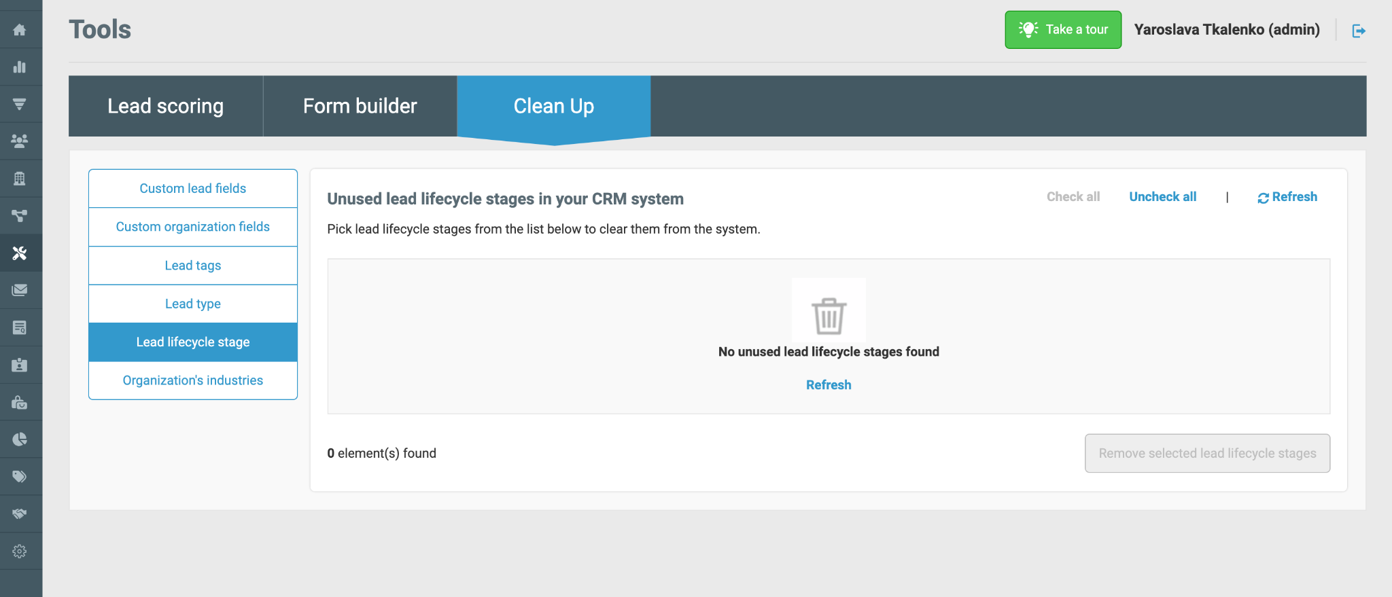Click the Yaroslava Tkalenko (admin) username
Viewport: 1392px width, 597px height.
coord(1227,30)
